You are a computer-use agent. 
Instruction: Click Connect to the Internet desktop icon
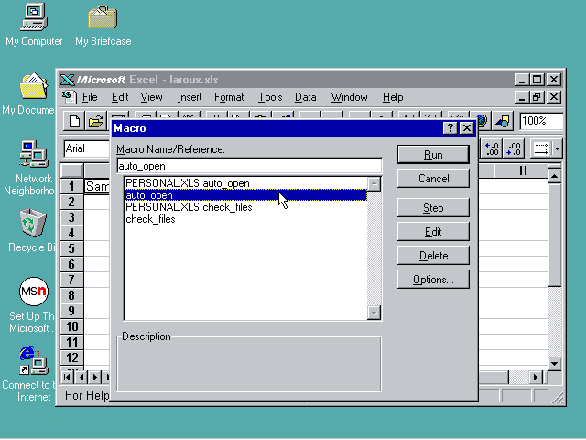click(30, 373)
